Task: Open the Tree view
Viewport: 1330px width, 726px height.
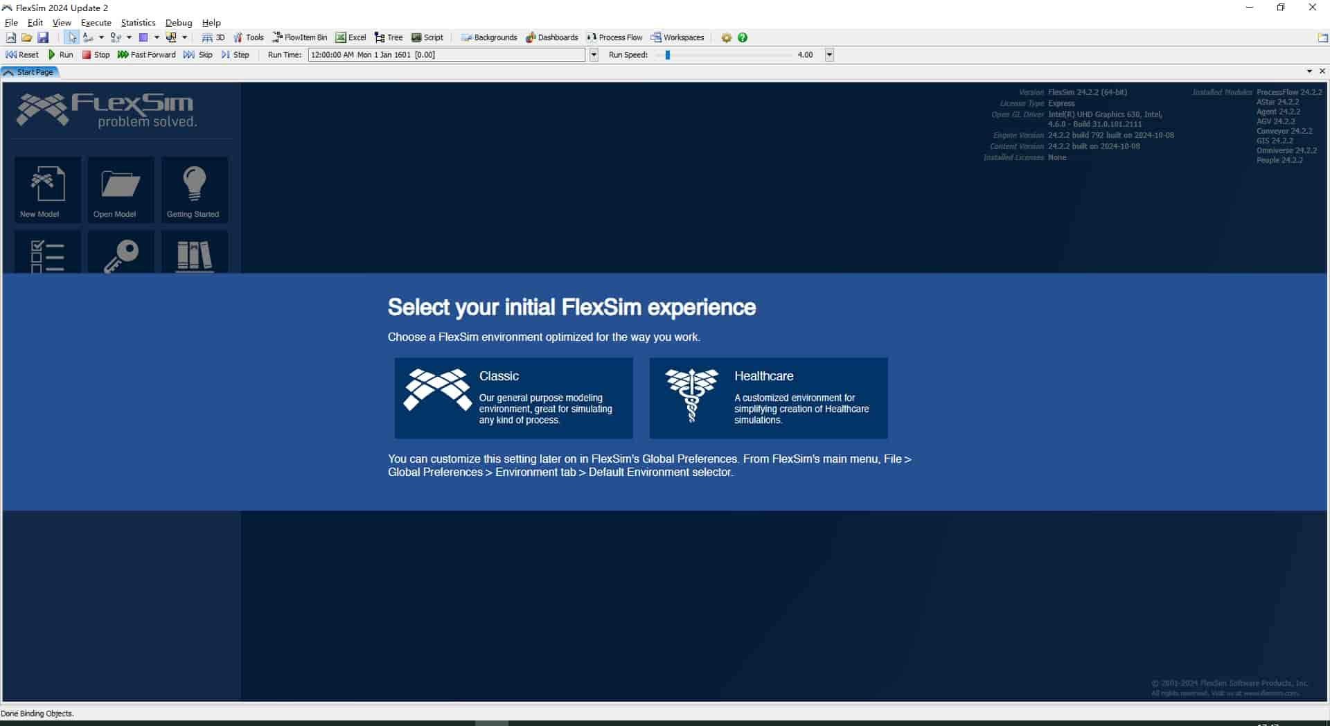Action: point(389,37)
